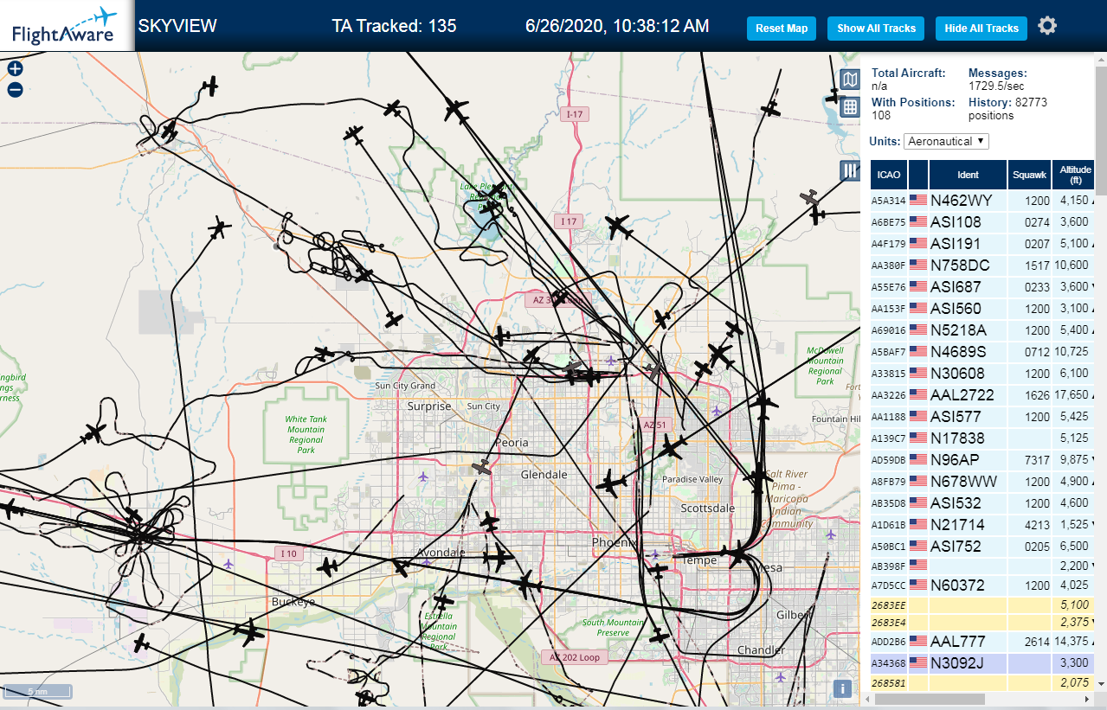
Task: Click the SKYVIEW title text
Action: pos(177,26)
